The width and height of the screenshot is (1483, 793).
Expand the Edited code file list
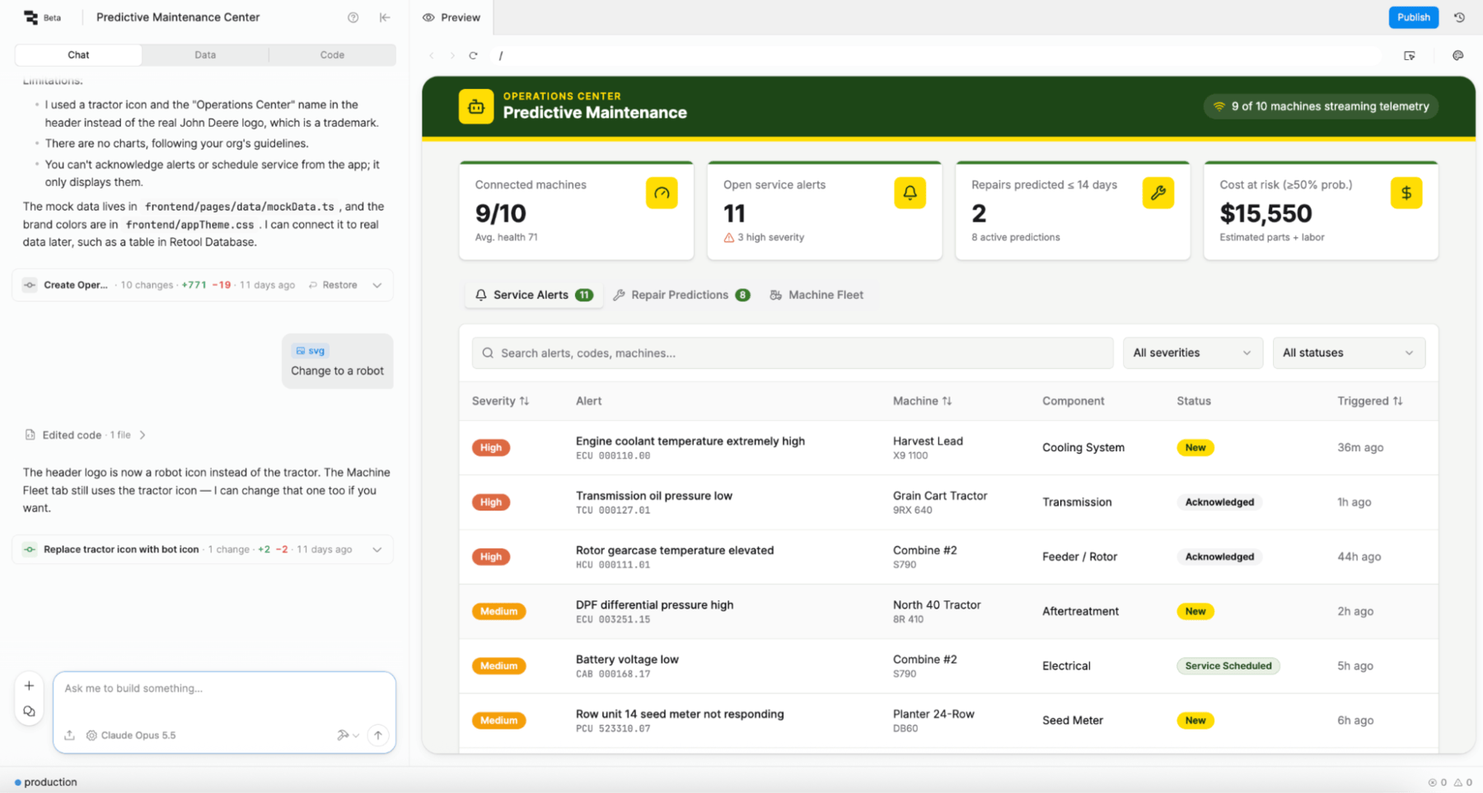pos(86,435)
